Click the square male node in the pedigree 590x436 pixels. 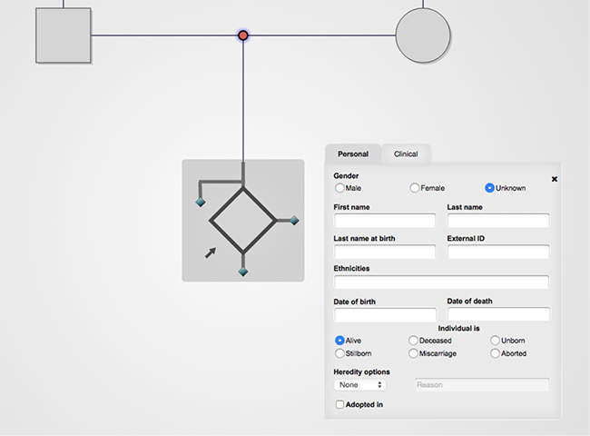64,35
